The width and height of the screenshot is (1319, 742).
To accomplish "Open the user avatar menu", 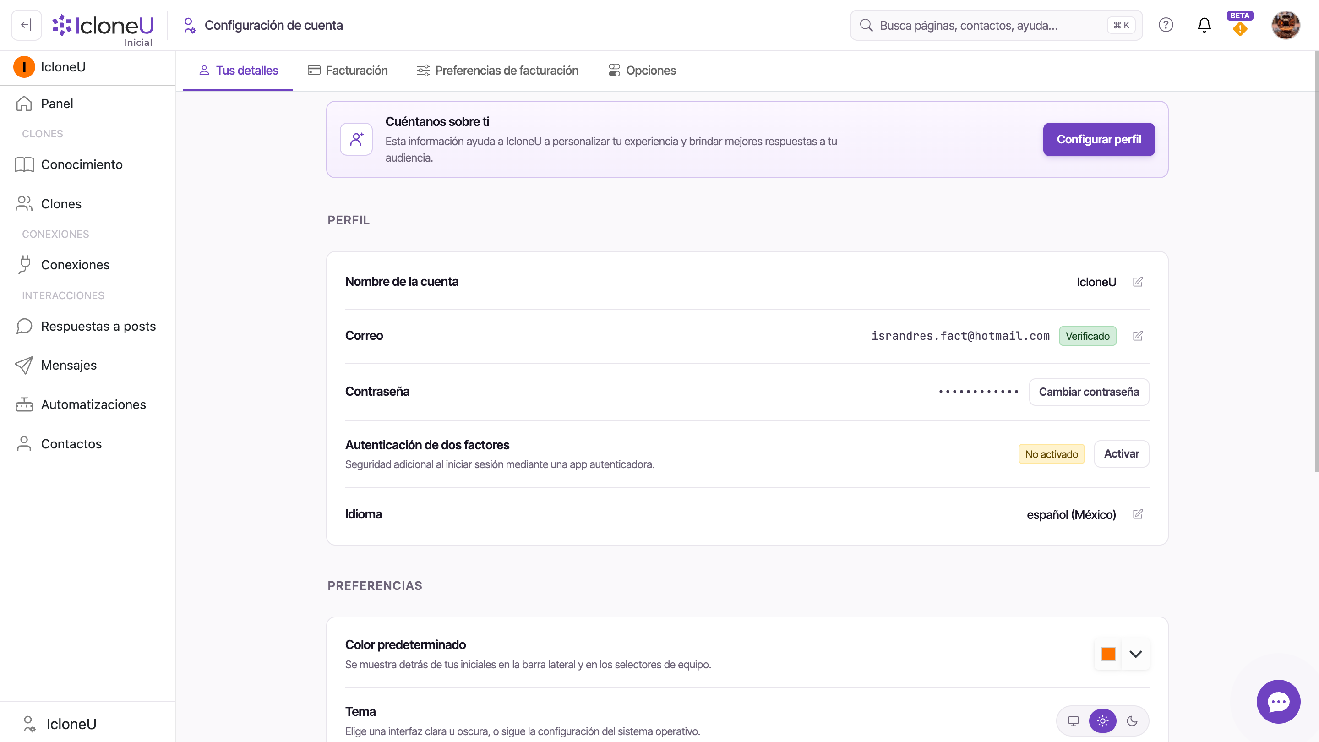I will [x=1285, y=25].
